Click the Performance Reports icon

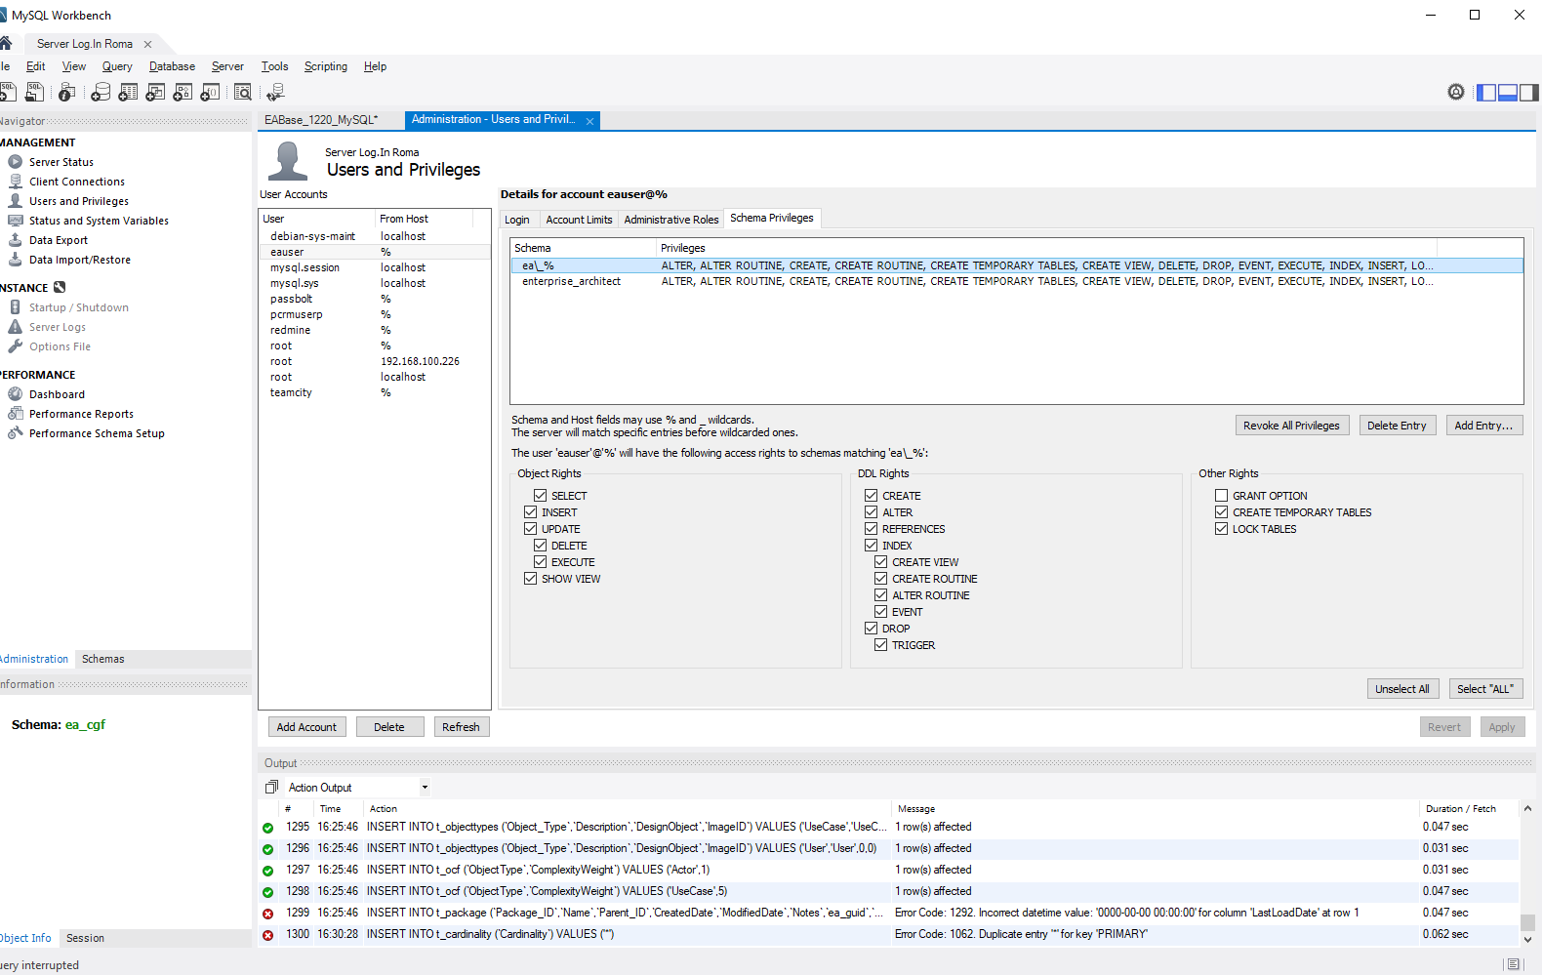[x=16, y=414]
